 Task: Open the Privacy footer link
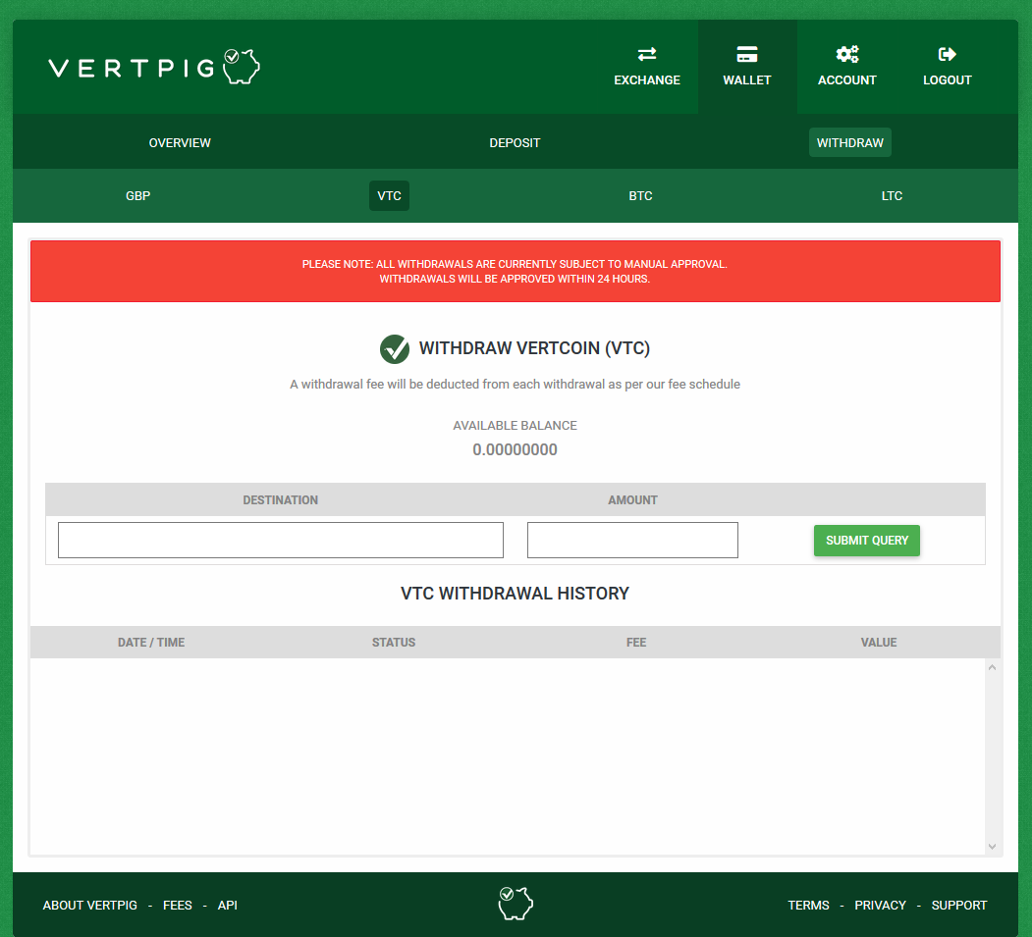(x=880, y=906)
